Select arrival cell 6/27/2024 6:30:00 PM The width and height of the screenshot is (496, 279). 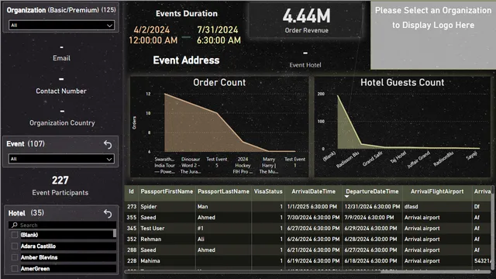click(313, 228)
